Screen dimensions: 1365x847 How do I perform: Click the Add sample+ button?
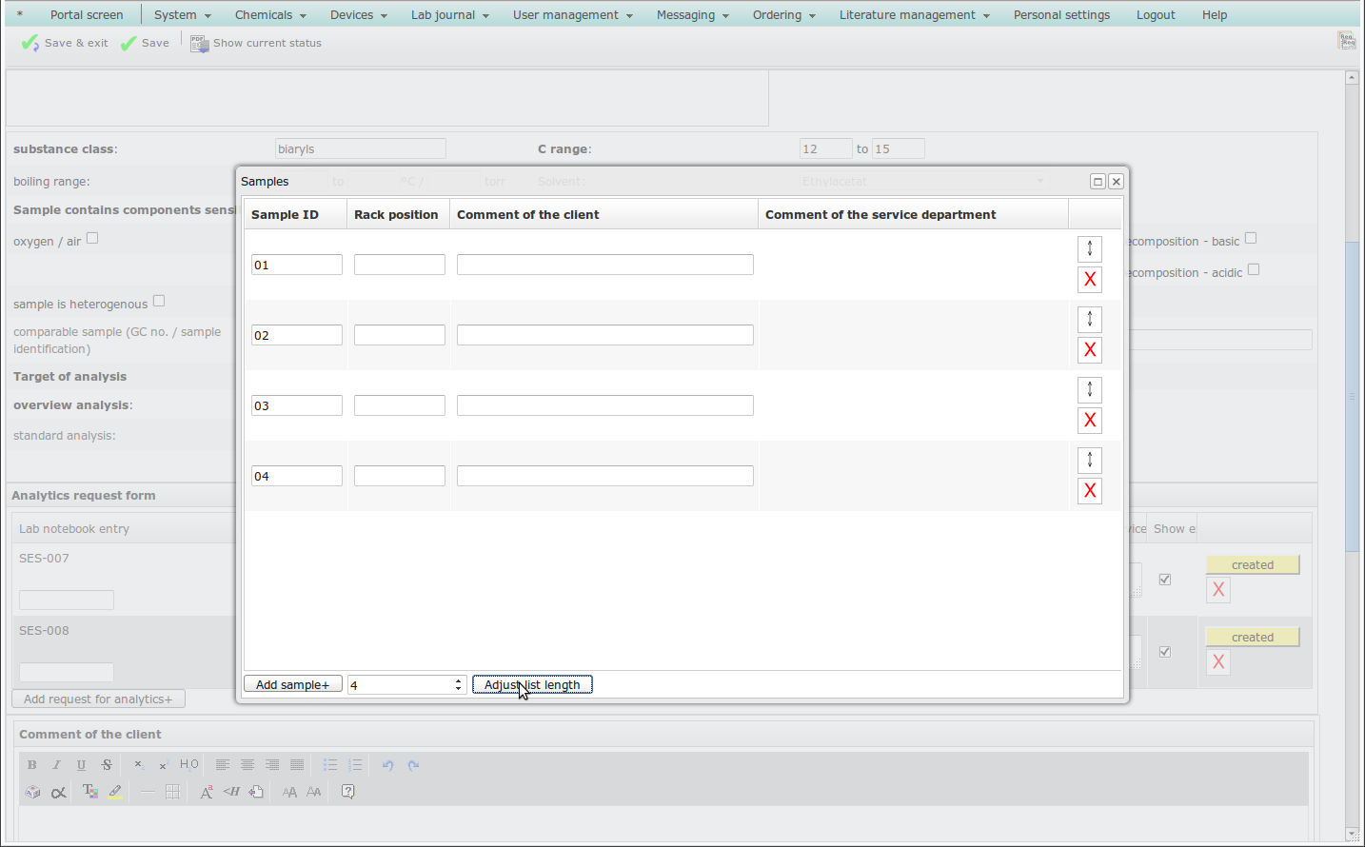tap(292, 685)
